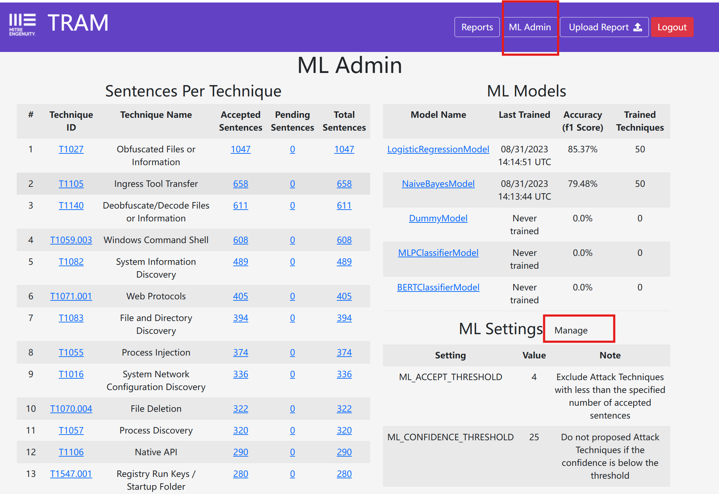
Task: Open the Reports page
Action: (x=477, y=27)
